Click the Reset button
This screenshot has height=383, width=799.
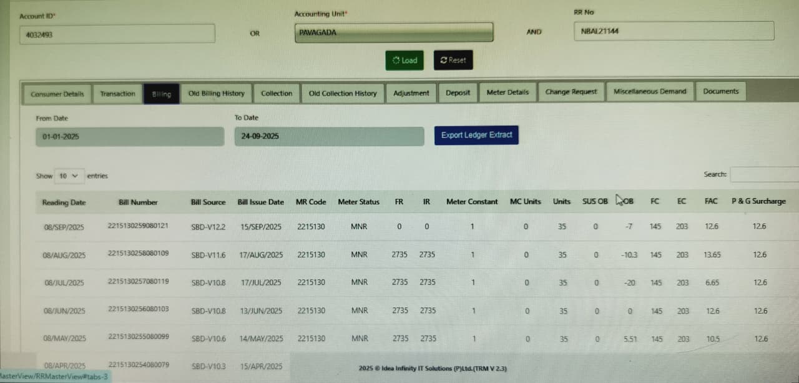click(453, 60)
